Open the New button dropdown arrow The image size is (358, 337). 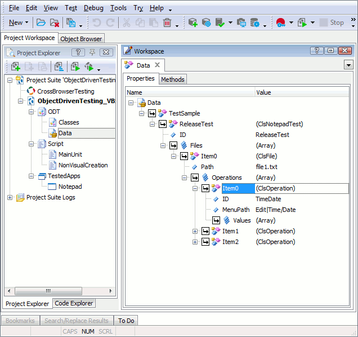pyautogui.click(x=26, y=23)
